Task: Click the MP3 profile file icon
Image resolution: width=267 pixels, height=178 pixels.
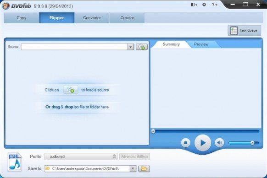Action: (15, 162)
